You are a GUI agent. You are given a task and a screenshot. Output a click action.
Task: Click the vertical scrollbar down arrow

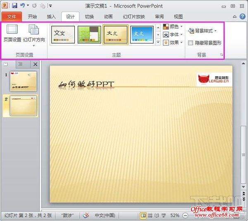click(243, 187)
